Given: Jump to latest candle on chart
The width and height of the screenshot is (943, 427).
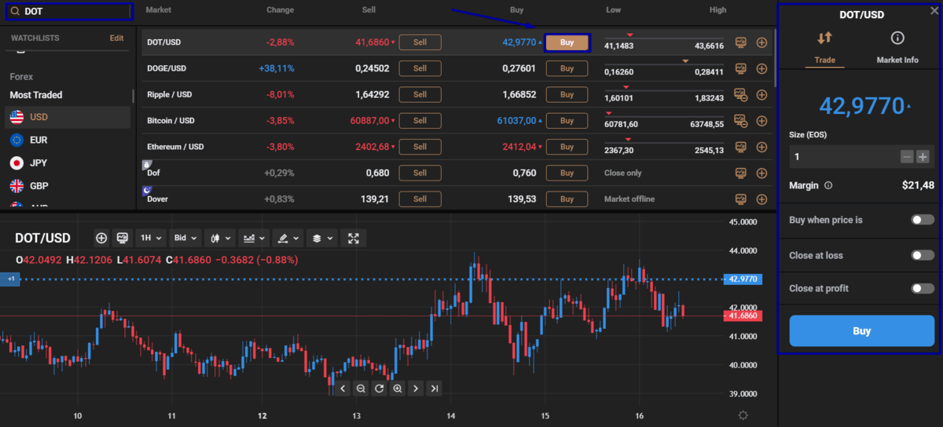Looking at the screenshot, I should [435, 389].
